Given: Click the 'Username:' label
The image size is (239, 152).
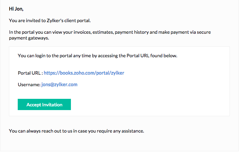Looking at the screenshot, I should [x=29, y=85].
